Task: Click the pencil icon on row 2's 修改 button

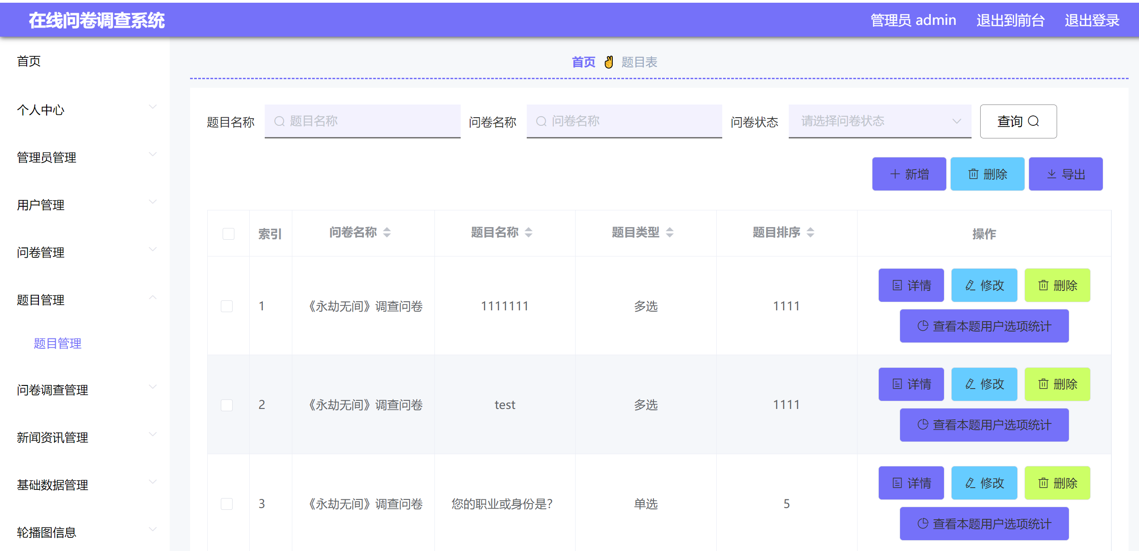Action: coord(969,384)
